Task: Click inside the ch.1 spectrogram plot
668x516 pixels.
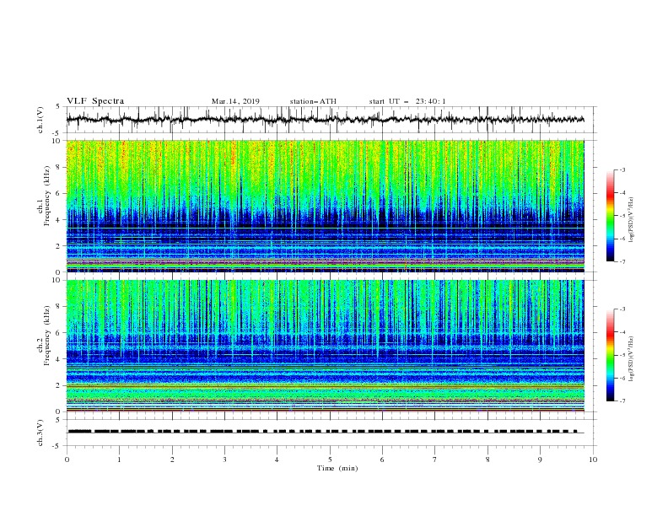Action: [326, 206]
